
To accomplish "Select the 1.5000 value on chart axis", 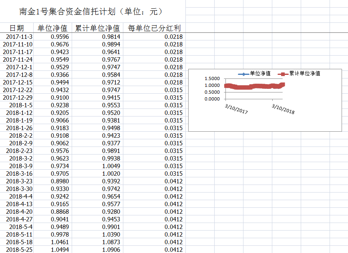I will pos(212,78).
